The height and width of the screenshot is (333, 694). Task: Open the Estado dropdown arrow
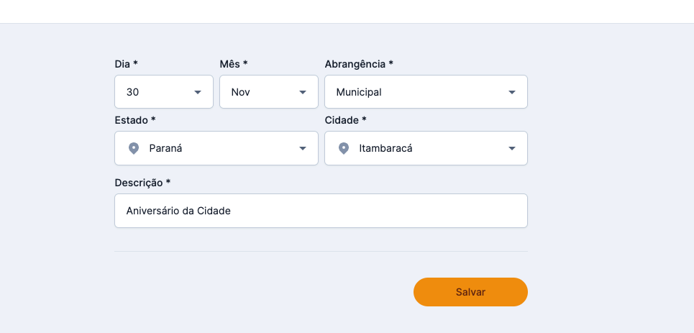(x=303, y=149)
